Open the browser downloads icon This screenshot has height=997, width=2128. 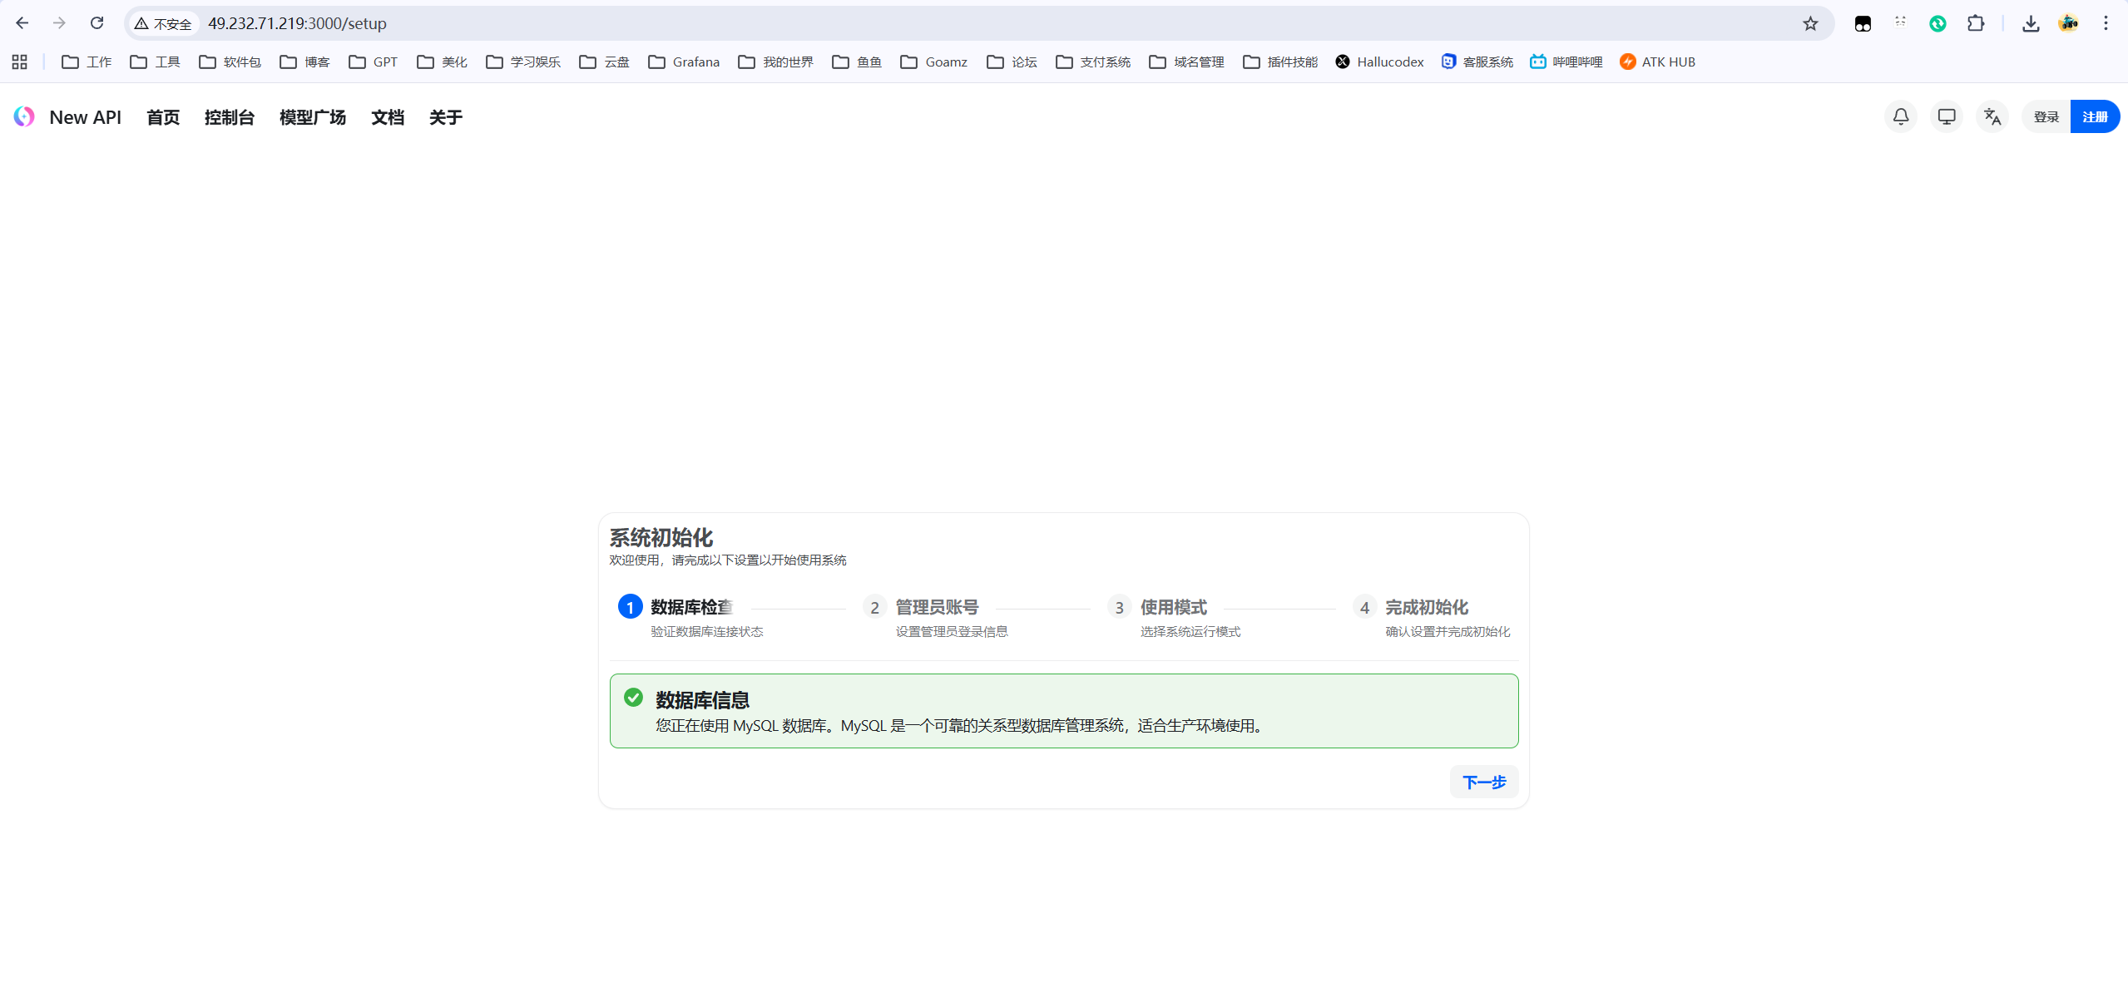pos(2031,23)
